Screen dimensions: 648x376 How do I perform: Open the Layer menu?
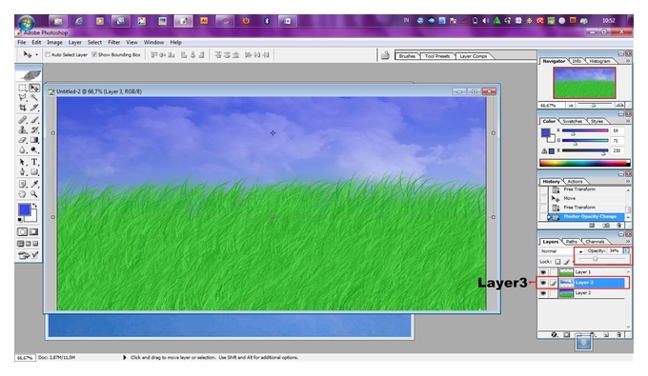click(x=74, y=42)
